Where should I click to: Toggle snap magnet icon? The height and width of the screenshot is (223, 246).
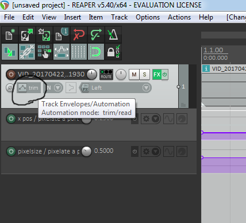click(x=96, y=52)
